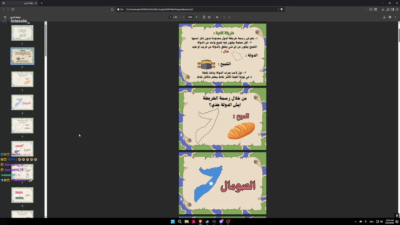Bookmark this page
This screenshot has height=225, width=400.
coord(112,9)
